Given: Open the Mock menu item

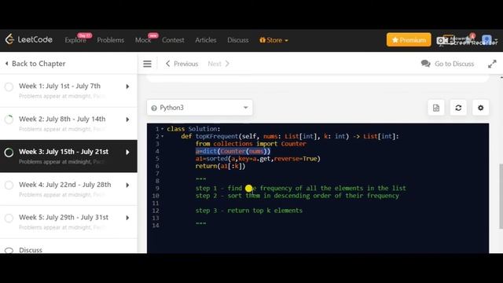Looking at the screenshot, I should (x=143, y=40).
